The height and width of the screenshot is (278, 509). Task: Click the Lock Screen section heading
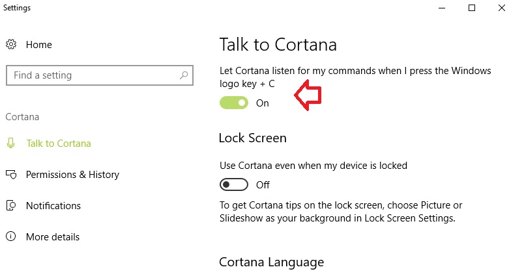[x=253, y=138]
